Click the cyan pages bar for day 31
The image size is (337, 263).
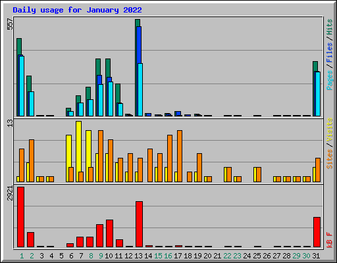coord(318,94)
